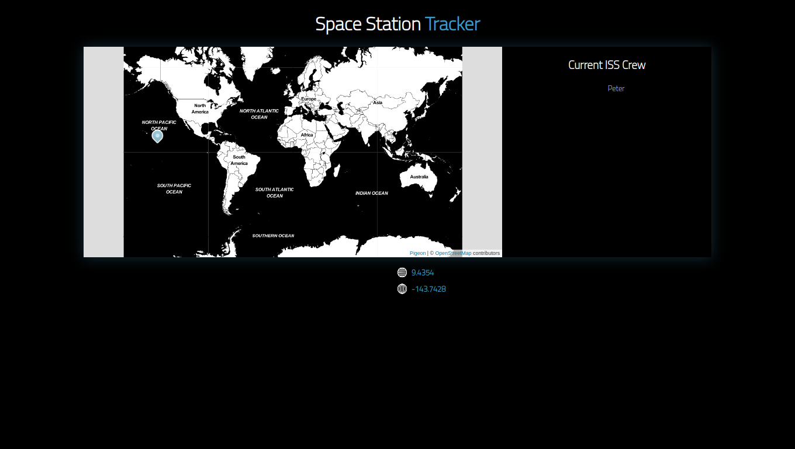The width and height of the screenshot is (795, 449).
Task: Click Europe on the world map
Action: (x=308, y=99)
